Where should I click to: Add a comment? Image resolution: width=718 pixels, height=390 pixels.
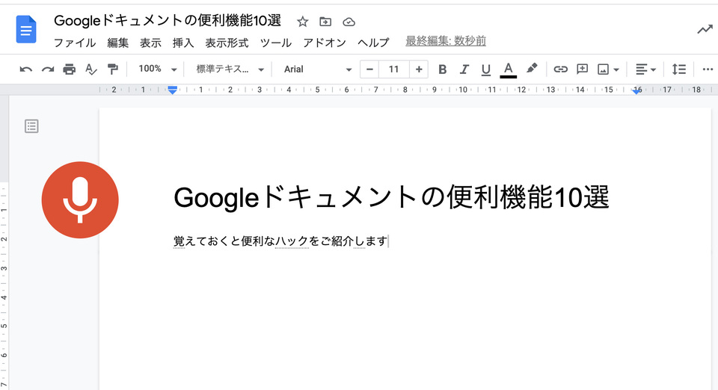(582, 69)
